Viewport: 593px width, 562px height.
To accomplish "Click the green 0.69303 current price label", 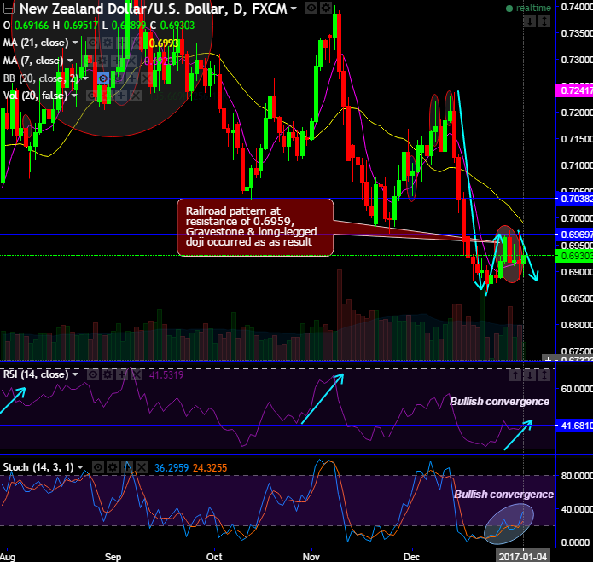I will pos(574,256).
